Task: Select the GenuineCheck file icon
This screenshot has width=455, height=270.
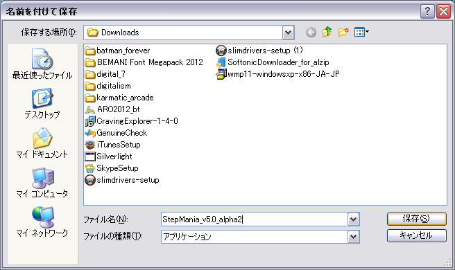Action: coord(90,133)
